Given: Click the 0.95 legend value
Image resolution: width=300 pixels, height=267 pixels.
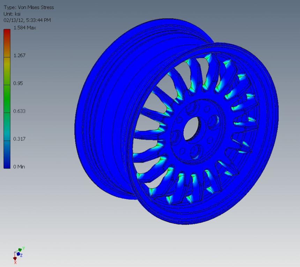Looking at the screenshot, I should coord(18,83).
